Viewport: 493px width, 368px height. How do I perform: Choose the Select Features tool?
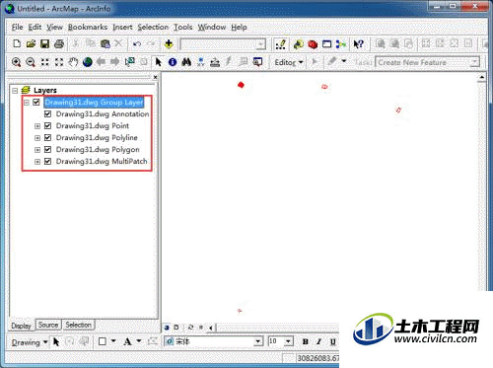130,62
